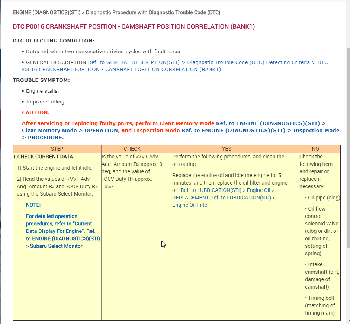Viewport: 350px width, 324px height.
Task: Select the NO column header
Action: click(315, 149)
